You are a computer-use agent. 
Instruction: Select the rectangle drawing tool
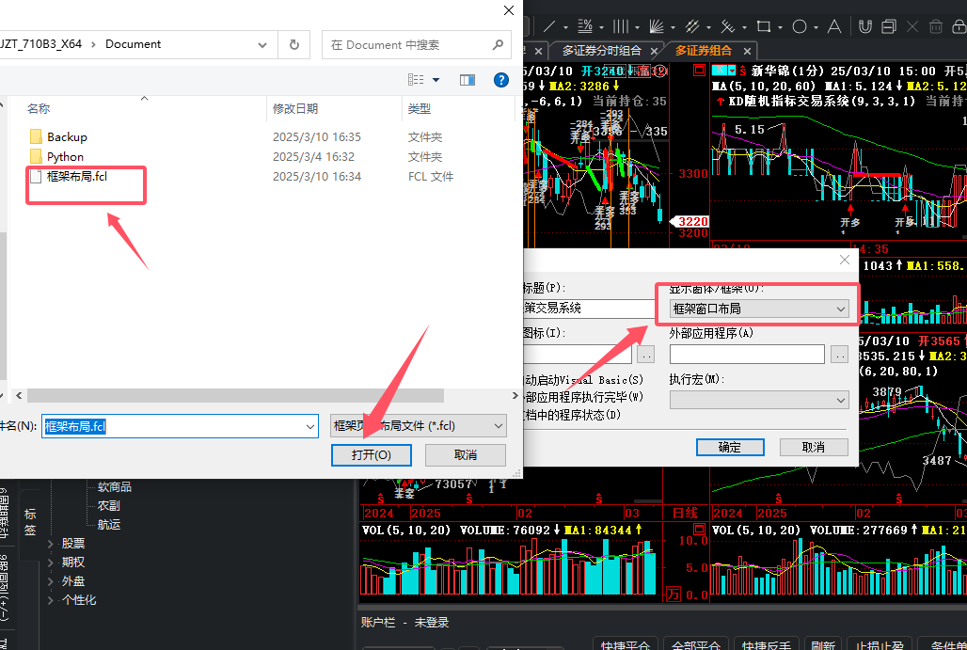[x=764, y=26]
